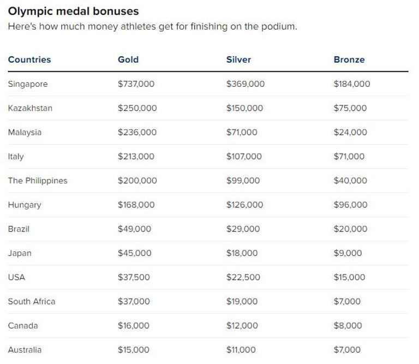
Task: Click South Africa's silver bonus $19,000
Action: pyautogui.click(x=242, y=301)
